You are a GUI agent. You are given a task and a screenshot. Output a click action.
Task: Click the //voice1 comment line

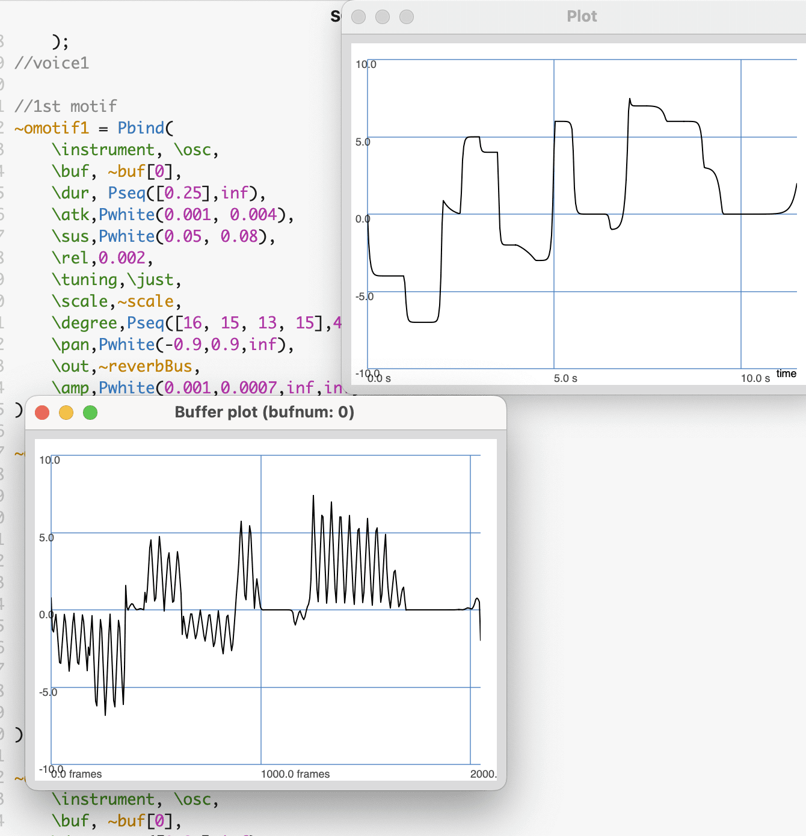click(52, 63)
